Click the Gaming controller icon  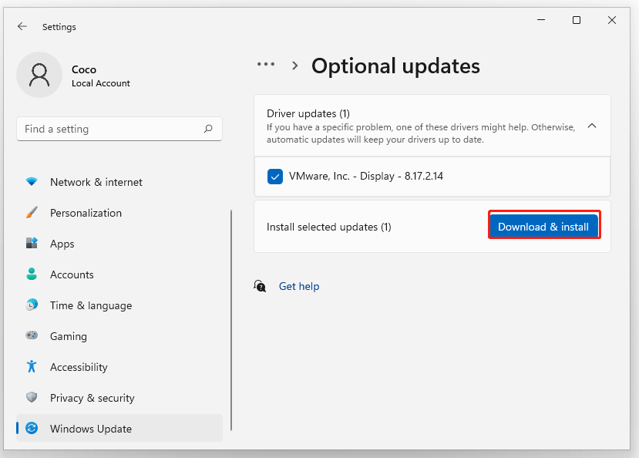coord(32,336)
